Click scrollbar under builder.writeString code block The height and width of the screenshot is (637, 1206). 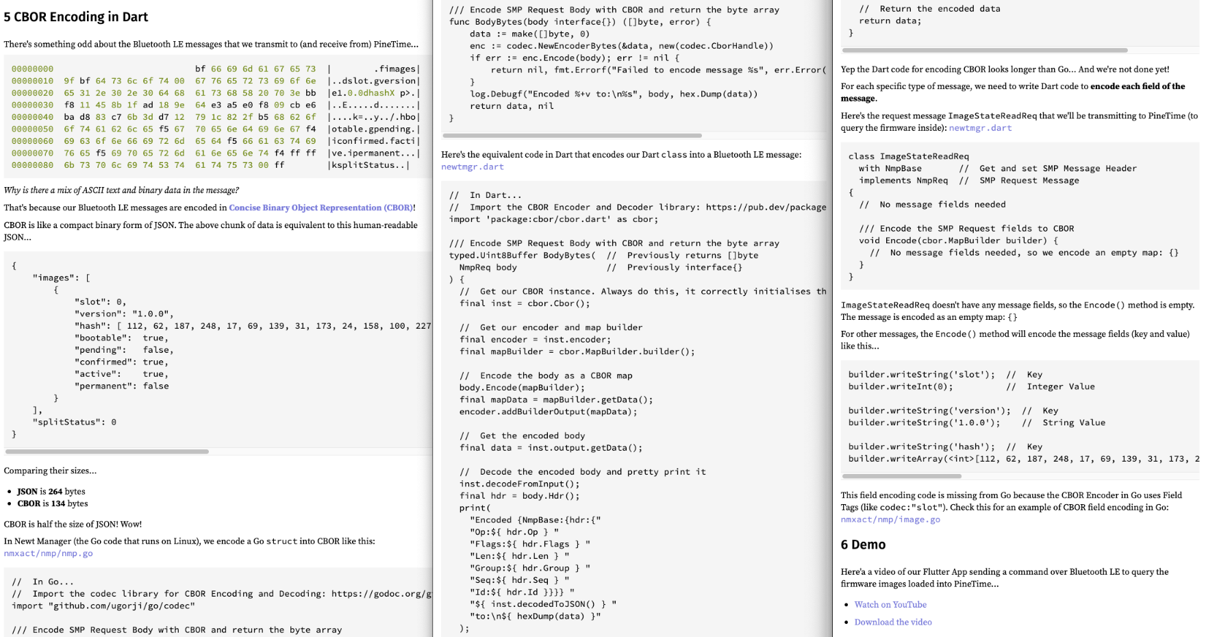[x=902, y=476]
